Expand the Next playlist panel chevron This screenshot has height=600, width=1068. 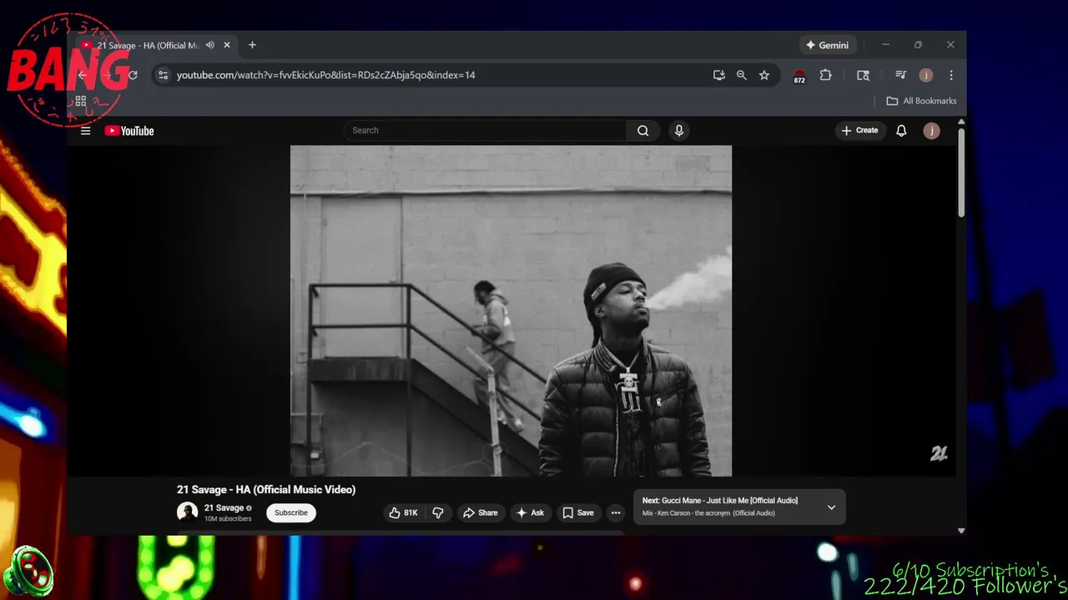pos(831,507)
